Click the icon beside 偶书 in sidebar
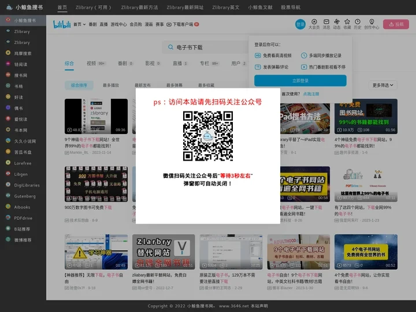The height and width of the screenshot is (312, 416). pos(8,107)
